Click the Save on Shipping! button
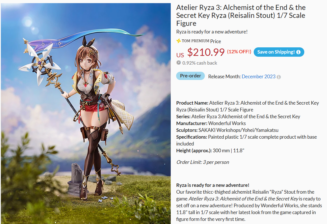The image size is (327, 224). tap(279, 52)
